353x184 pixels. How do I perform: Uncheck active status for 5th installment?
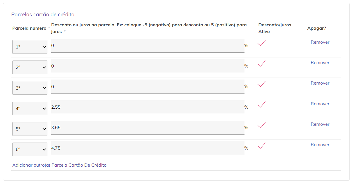point(261,125)
